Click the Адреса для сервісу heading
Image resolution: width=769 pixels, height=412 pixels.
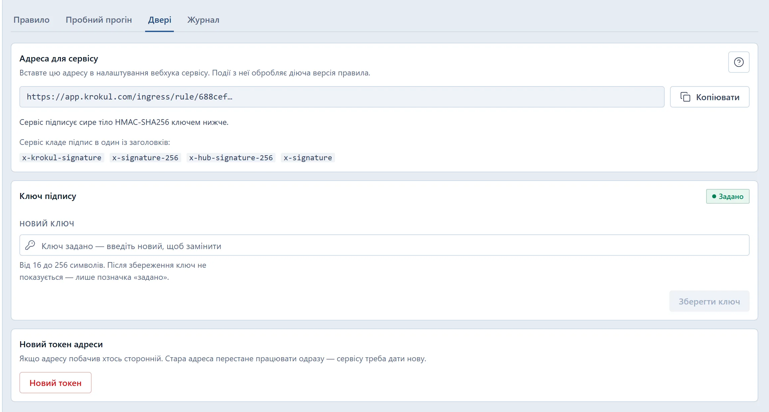59,59
